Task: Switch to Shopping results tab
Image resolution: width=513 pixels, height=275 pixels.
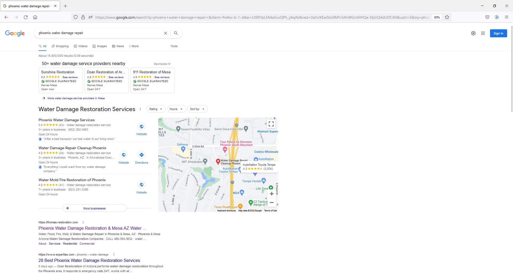Action: pos(60,46)
